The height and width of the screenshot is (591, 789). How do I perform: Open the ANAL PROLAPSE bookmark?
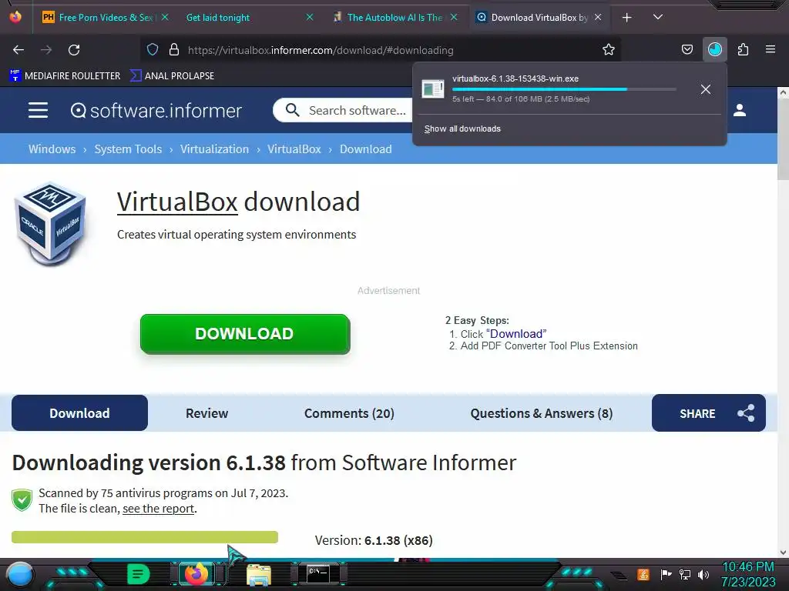click(x=172, y=76)
